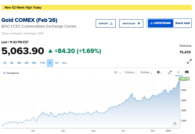Open the 1D interval dropdown
Image resolution: width=195 pixels, height=134 pixels.
(117, 72)
